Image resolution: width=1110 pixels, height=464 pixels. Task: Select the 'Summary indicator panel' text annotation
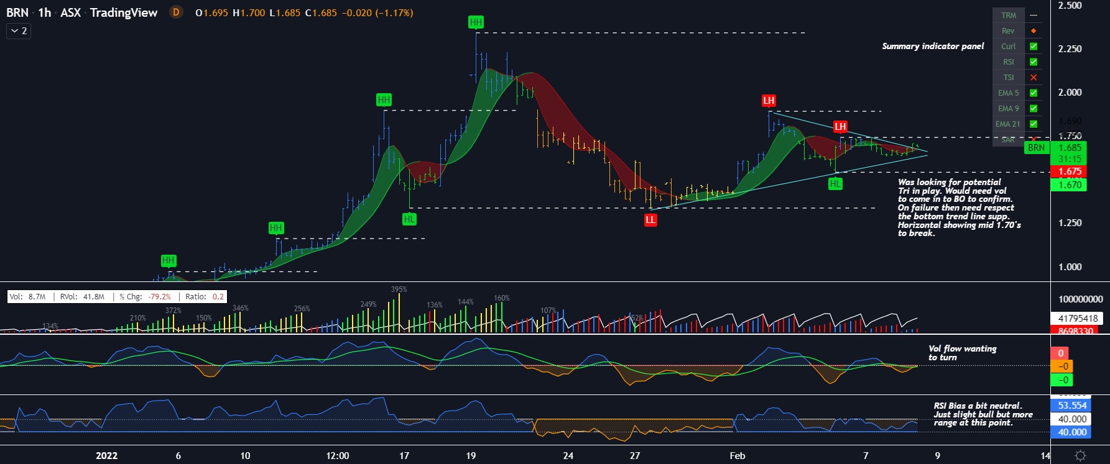pyautogui.click(x=933, y=47)
